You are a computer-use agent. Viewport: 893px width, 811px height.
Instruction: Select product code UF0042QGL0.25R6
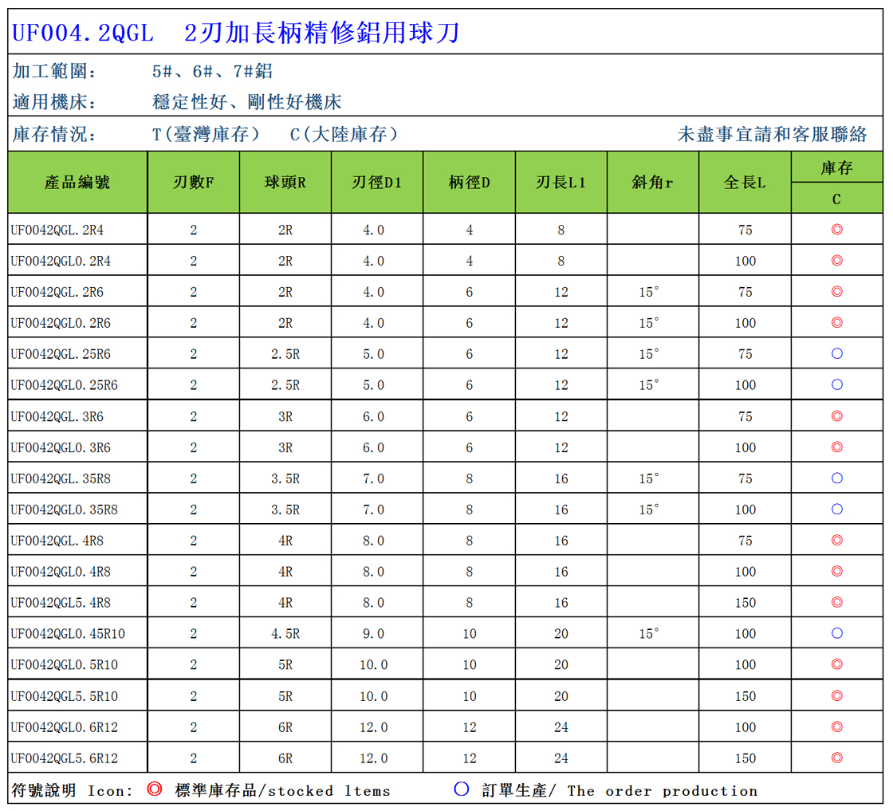click(64, 385)
